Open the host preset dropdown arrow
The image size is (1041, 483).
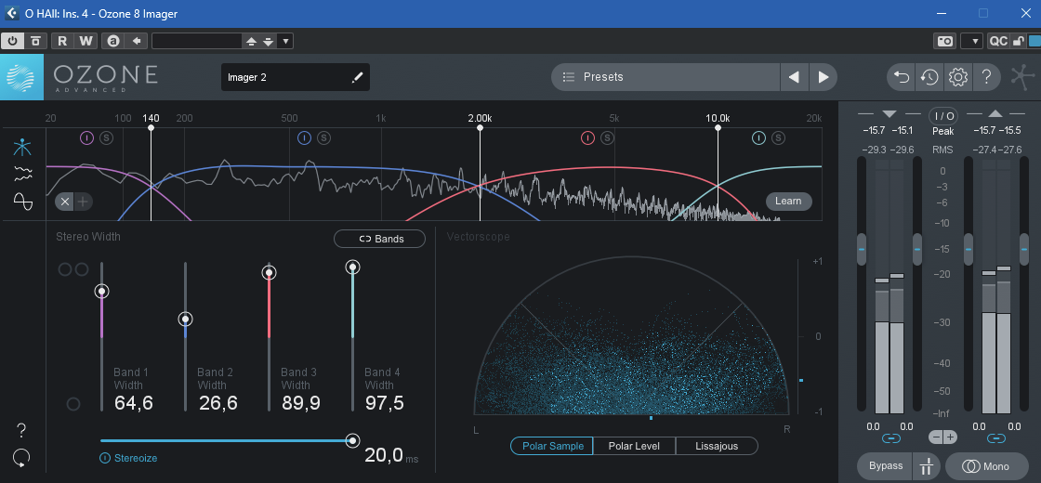click(x=285, y=41)
